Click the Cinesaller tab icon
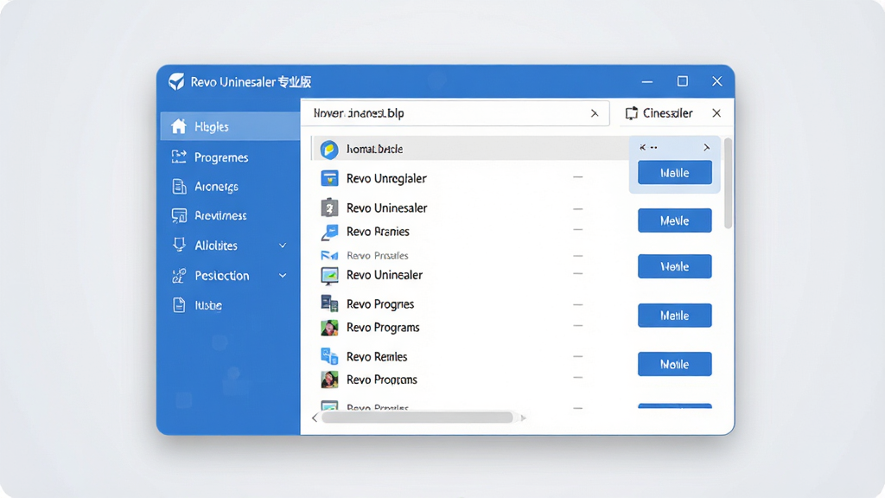 click(x=632, y=113)
